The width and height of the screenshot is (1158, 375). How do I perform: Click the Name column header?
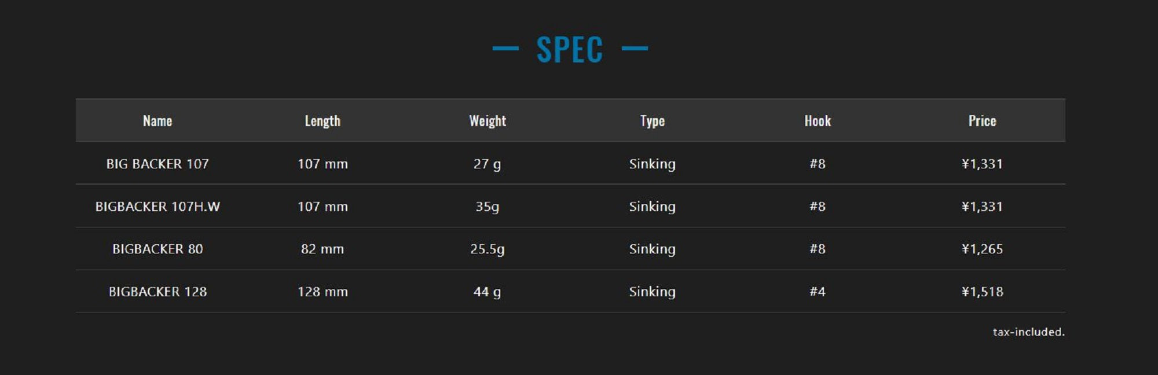157,121
